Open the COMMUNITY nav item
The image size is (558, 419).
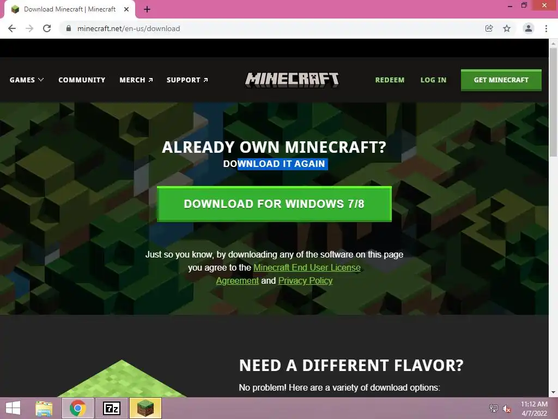pyautogui.click(x=82, y=80)
